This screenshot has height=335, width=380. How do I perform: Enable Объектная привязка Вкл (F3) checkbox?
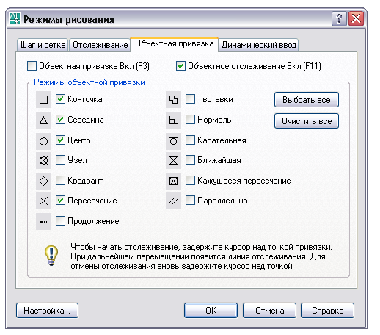32,66
